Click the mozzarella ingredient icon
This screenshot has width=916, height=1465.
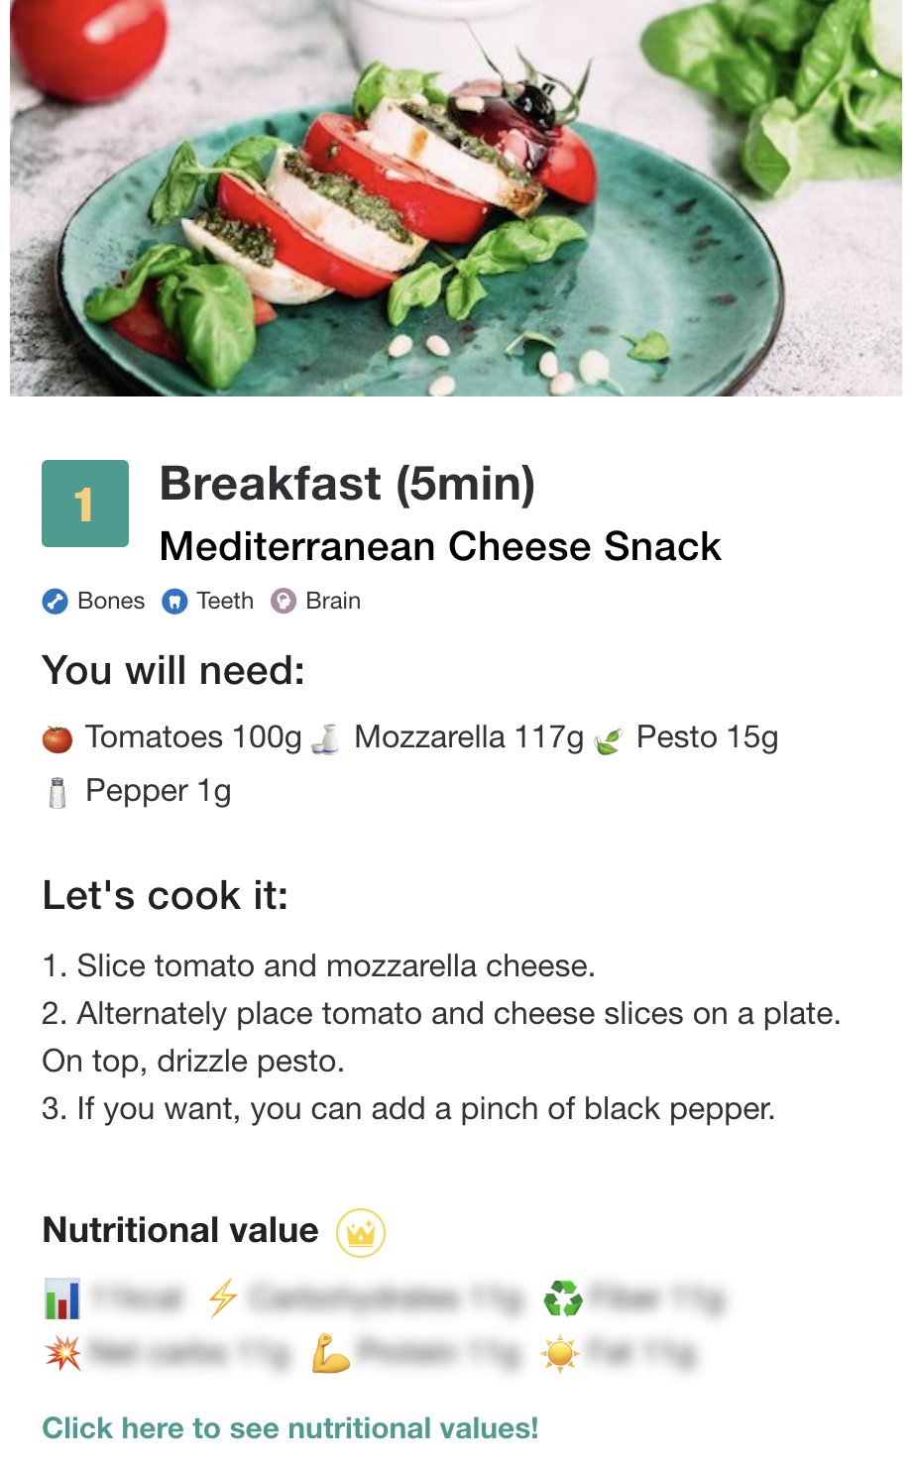(325, 738)
